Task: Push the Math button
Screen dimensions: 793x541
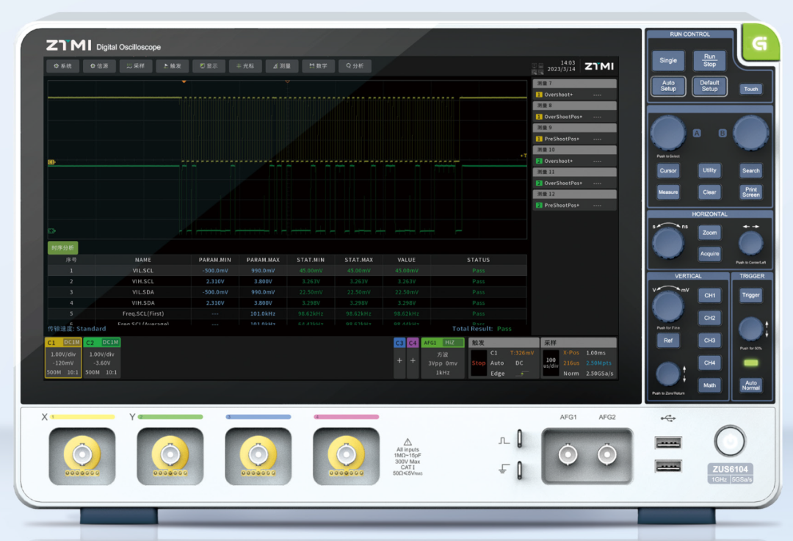Action: tap(709, 385)
